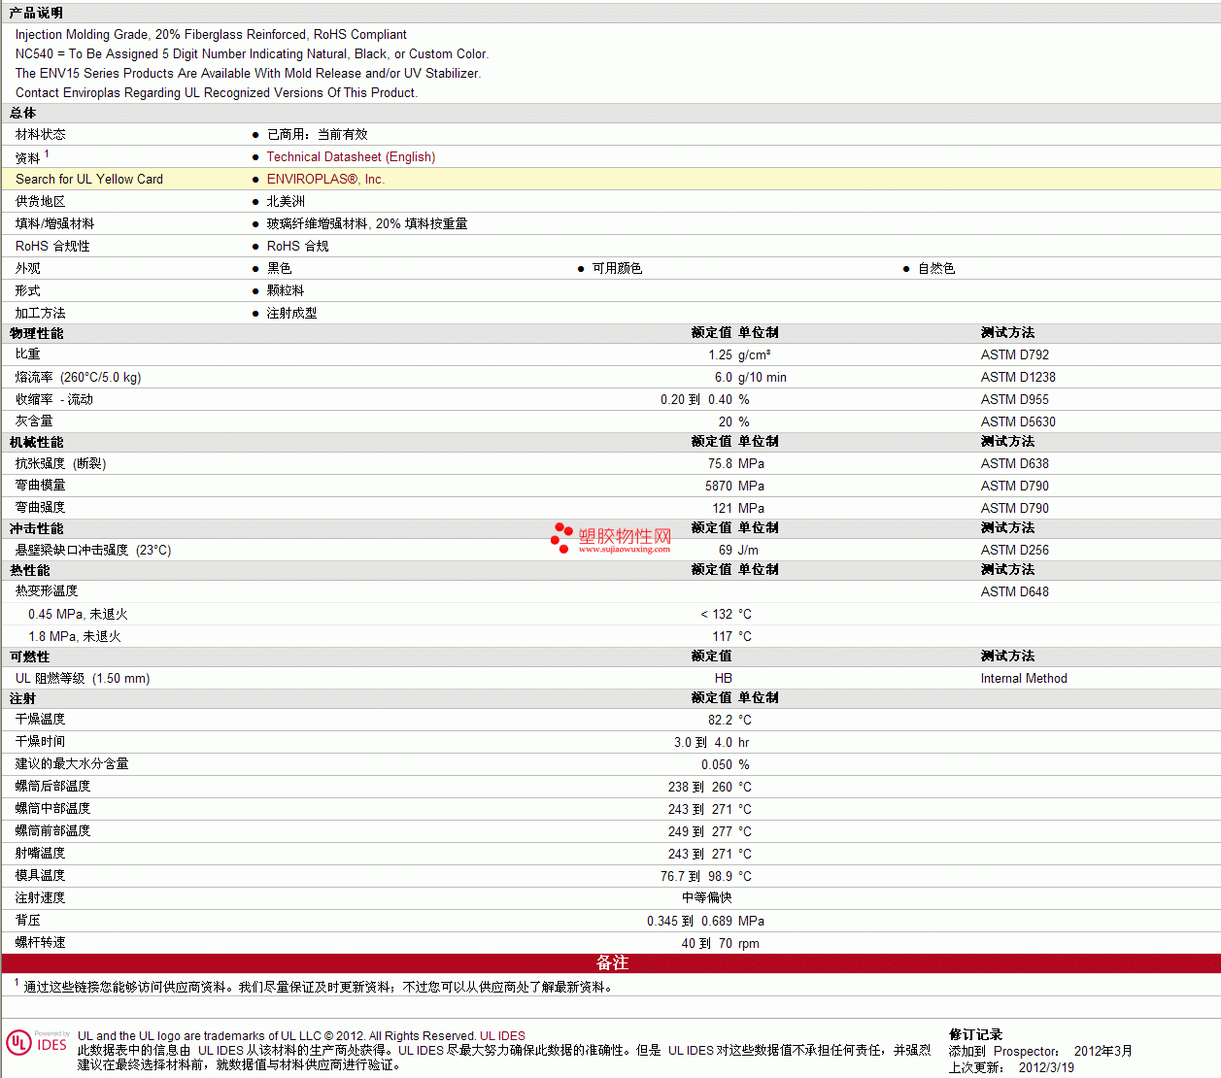Viewport: 1221px width, 1078px height.
Task: Open the Technical Datasheet (English) link
Action: coord(351,156)
